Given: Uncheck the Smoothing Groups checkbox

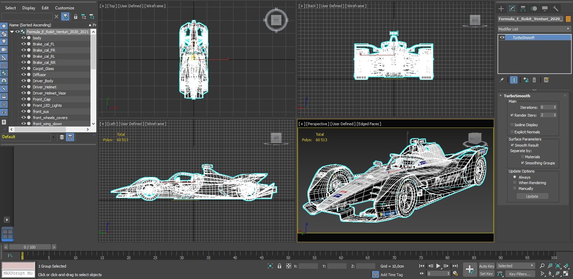Looking at the screenshot, I should 523,163.
